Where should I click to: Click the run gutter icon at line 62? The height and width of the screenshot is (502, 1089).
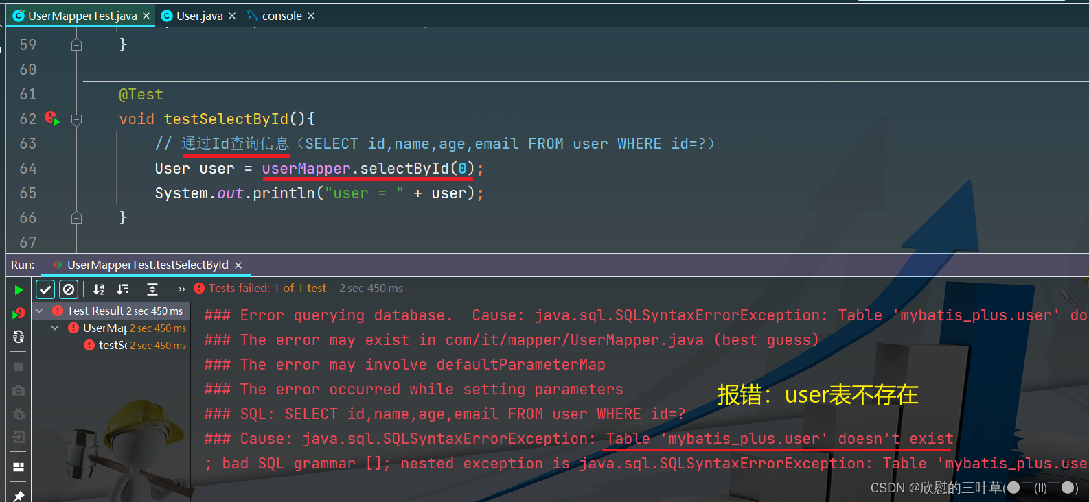click(52, 119)
